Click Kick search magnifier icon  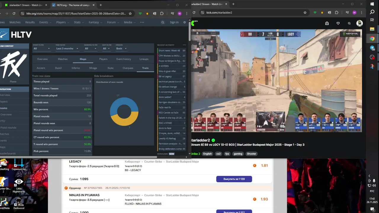coord(349,23)
